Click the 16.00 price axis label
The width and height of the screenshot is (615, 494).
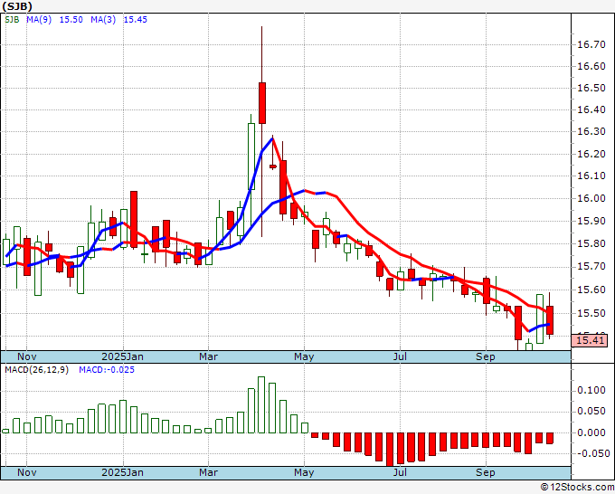click(590, 199)
